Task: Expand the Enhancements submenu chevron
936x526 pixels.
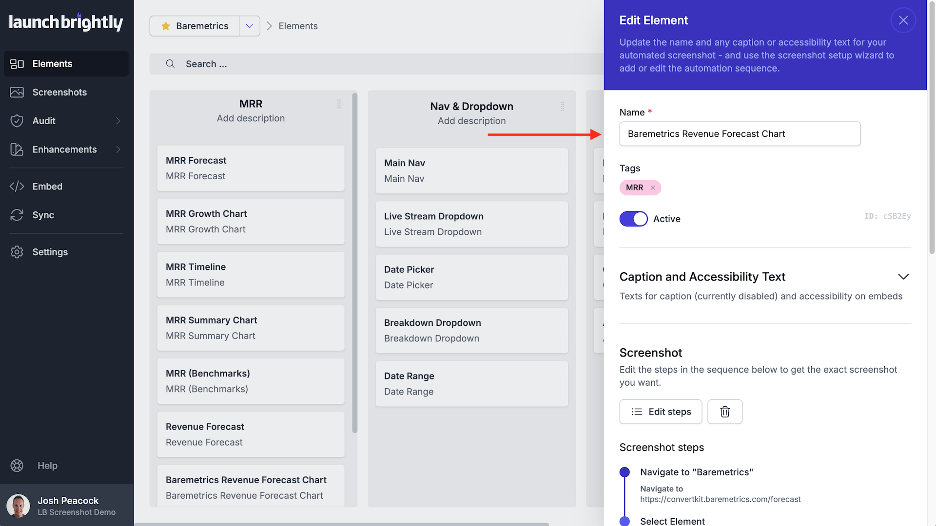Action: 118,150
